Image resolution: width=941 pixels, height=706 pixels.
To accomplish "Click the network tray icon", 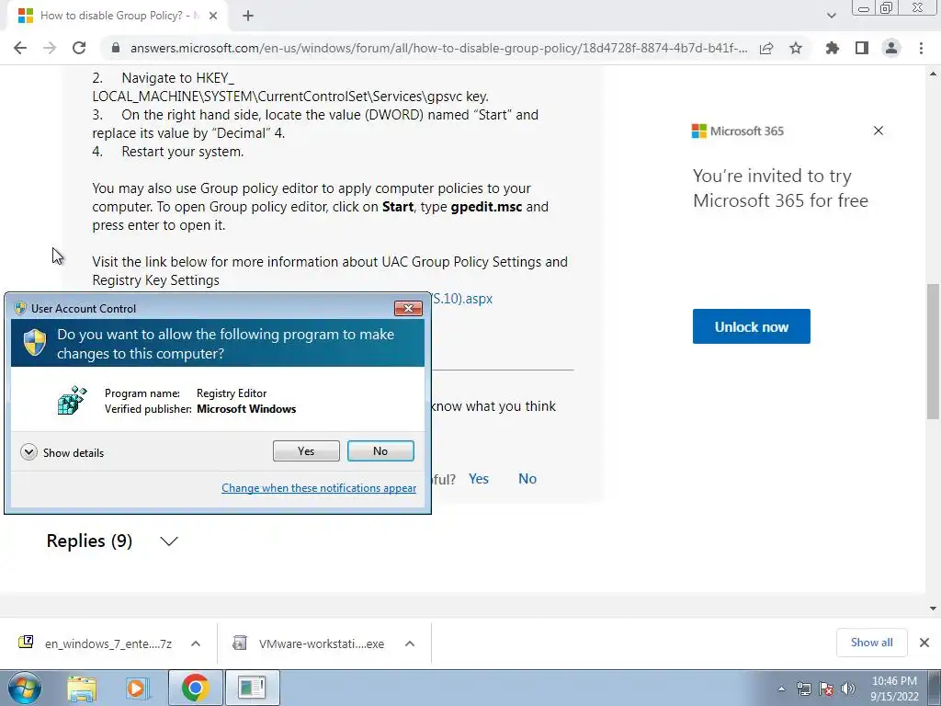I will [803, 689].
